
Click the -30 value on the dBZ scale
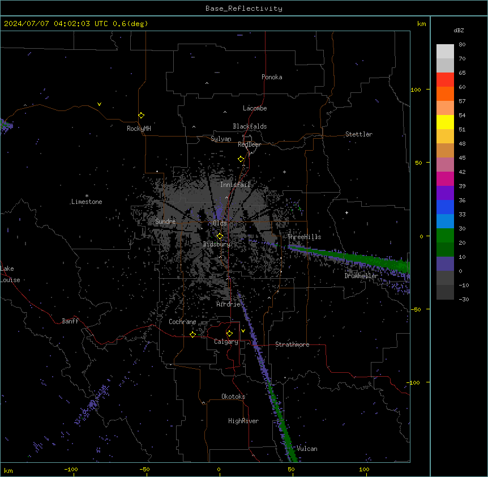click(464, 299)
